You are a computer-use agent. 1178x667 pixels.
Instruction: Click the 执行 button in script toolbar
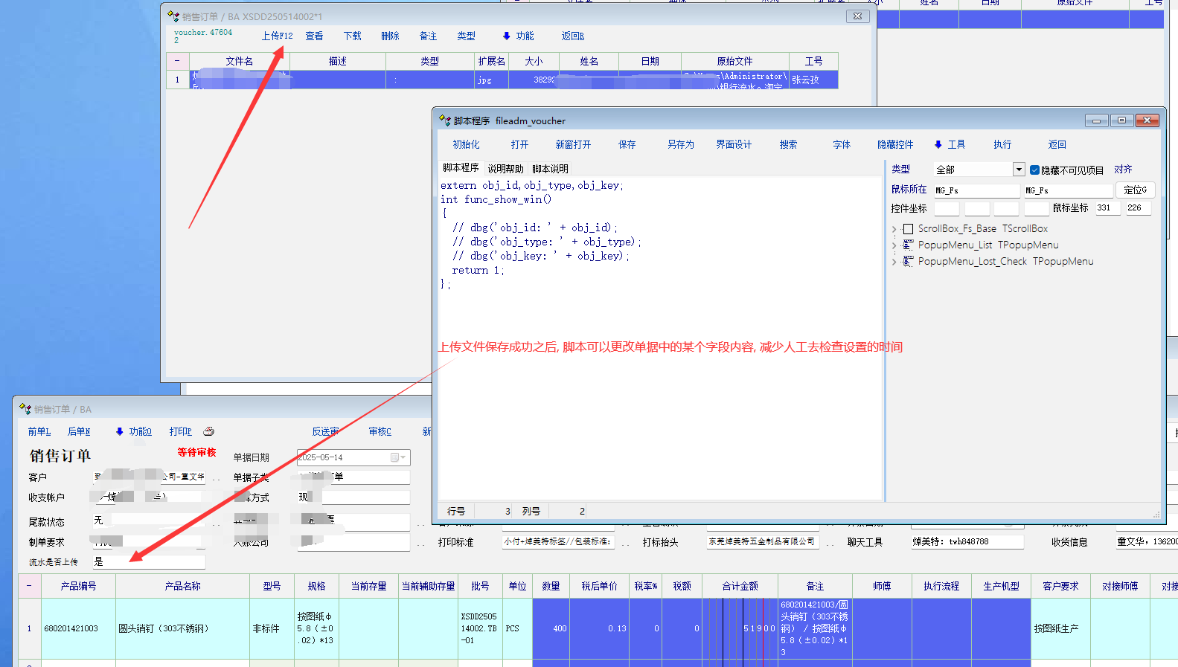click(1002, 145)
